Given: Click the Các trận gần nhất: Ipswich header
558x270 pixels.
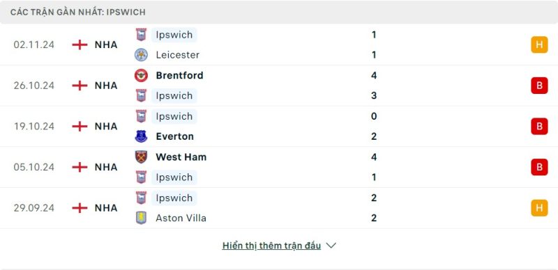Looking at the screenshot, I should tap(78, 13).
